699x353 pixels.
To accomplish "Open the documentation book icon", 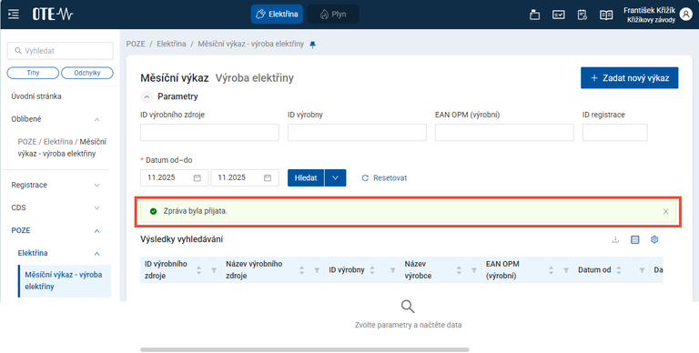I will (x=606, y=15).
